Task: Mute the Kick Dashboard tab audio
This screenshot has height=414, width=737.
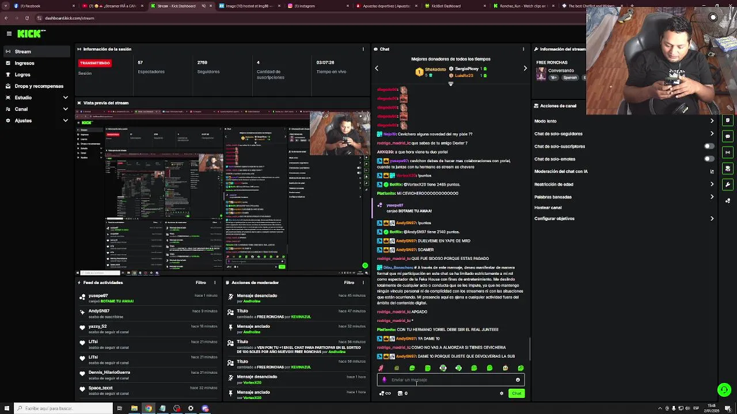Action: [x=203, y=6]
